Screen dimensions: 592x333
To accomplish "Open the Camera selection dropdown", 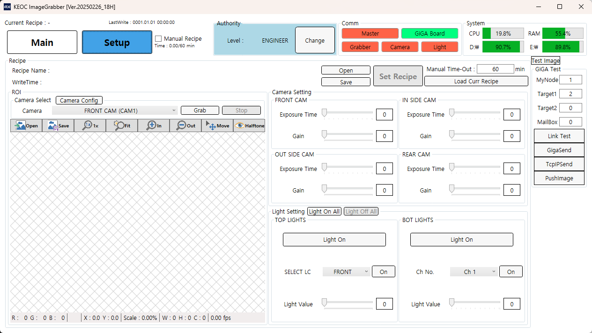I will coord(114,111).
